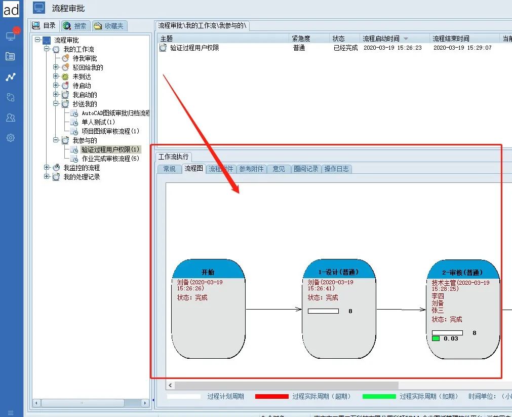The width and height of the screenshot is (512, 417).
Task: Click the users icon in left sidebar
Action: (x=11, y=118)
